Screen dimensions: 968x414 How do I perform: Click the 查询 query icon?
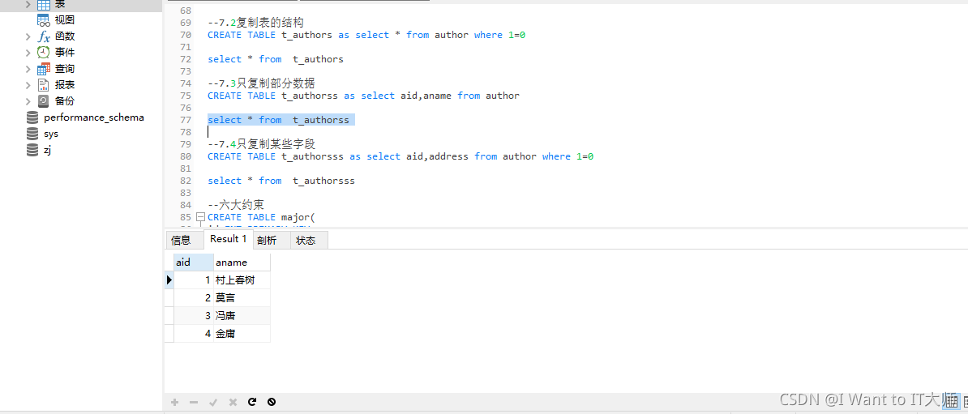[x=44, y=69]
